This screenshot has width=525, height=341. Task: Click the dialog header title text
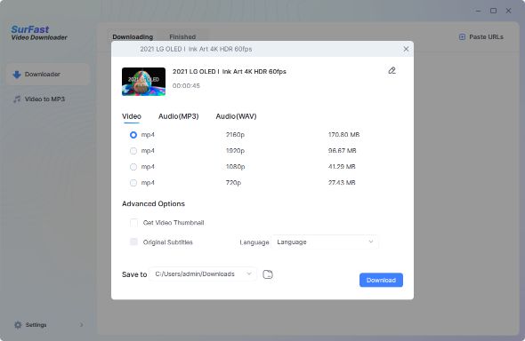point(196,49)
